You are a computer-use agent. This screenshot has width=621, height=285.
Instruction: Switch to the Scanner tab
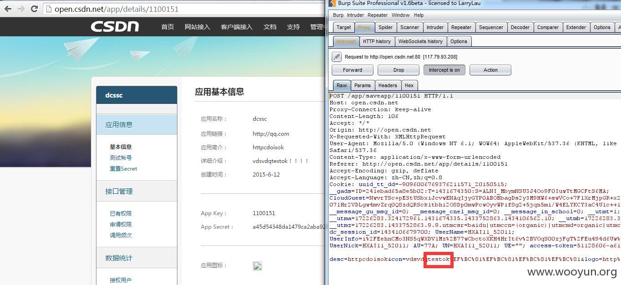click(409, 27)
